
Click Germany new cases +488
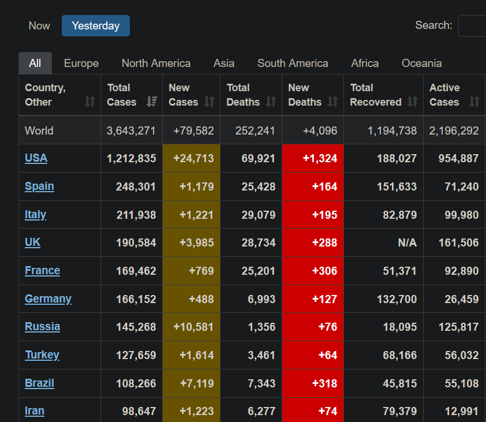click(x=201, y=299)
